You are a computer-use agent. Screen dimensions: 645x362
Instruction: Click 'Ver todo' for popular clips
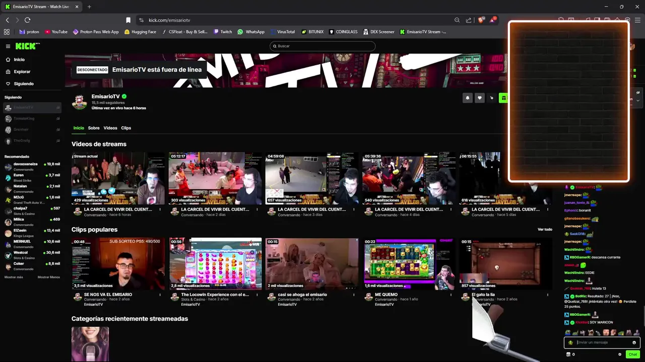click(x=545, y=229)
